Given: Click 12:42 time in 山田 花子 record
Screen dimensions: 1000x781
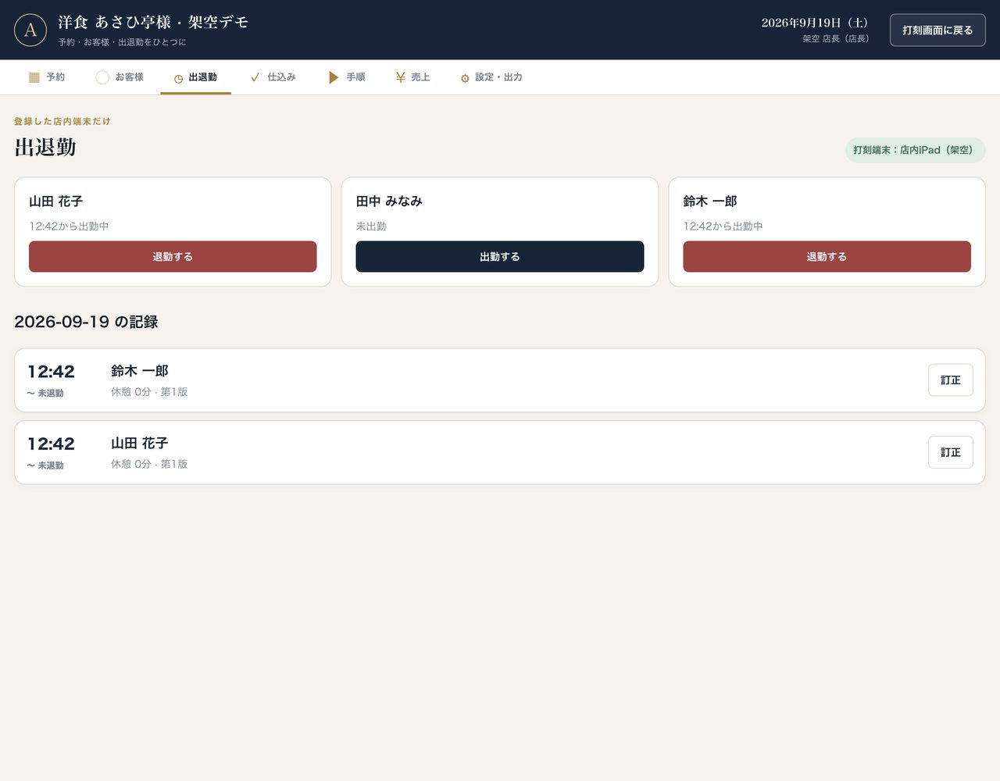Looking at the screenshot, I should [x=51, y=444].
